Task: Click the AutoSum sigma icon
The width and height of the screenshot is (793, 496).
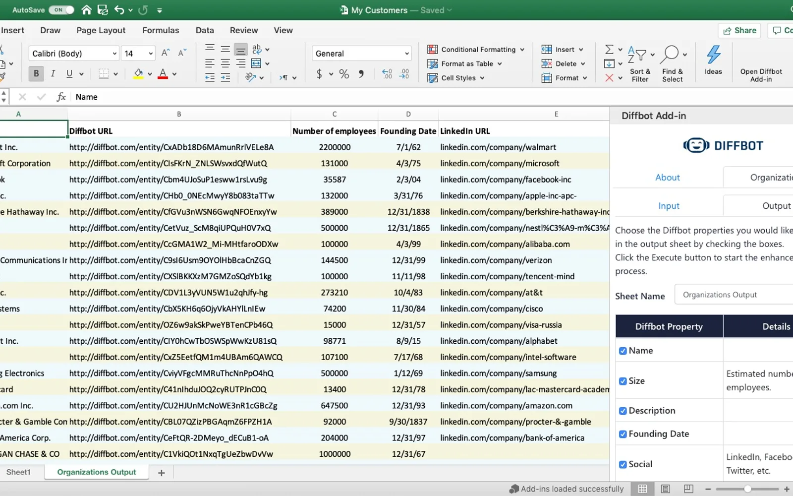Action: pos(609,49)
